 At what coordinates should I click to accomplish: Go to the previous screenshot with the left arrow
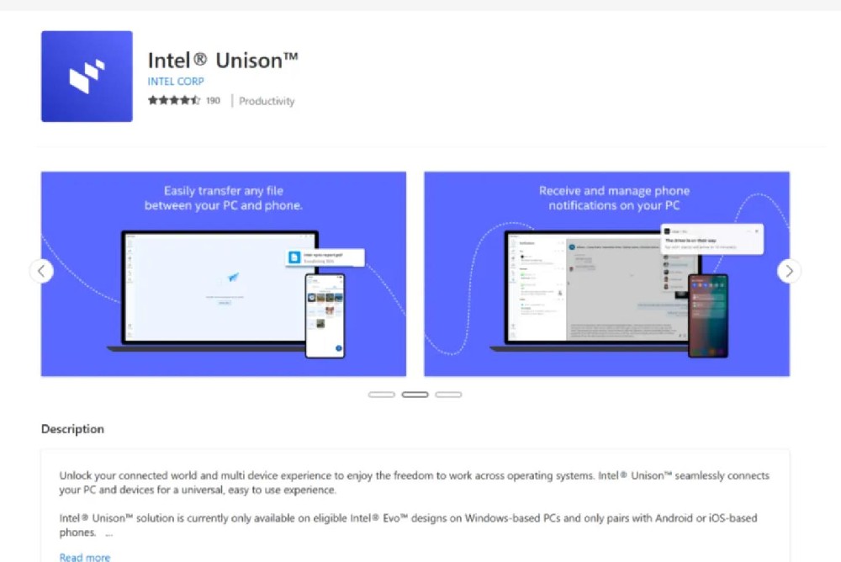coord(42,271)
